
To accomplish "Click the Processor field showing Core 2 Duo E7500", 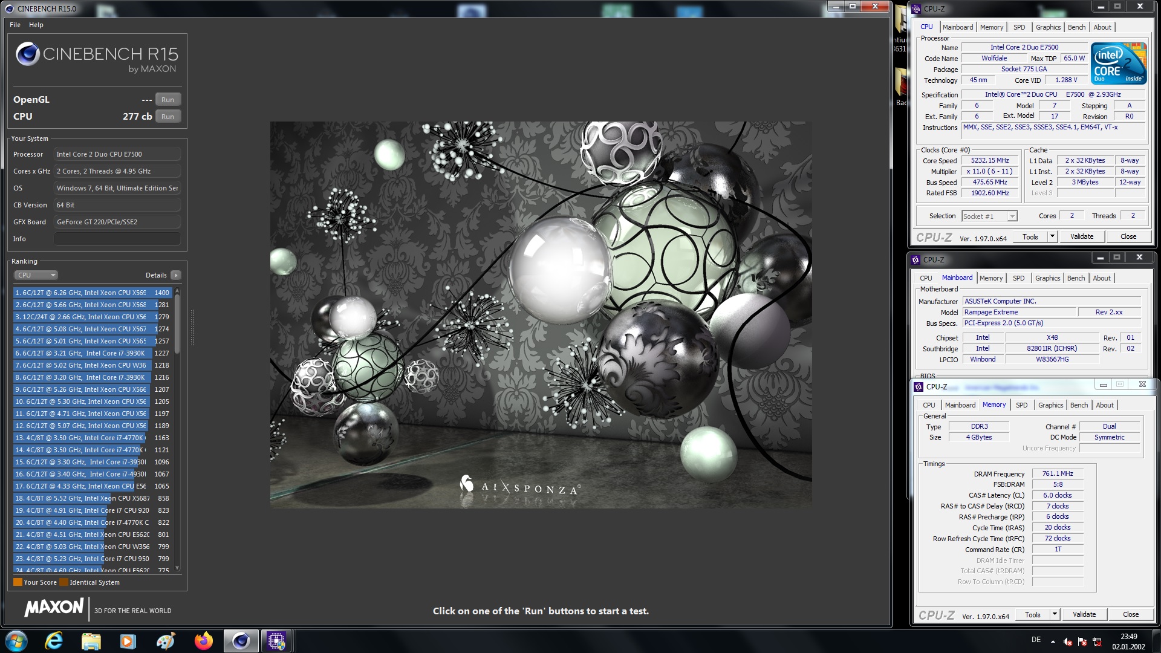I will (117, 154).
